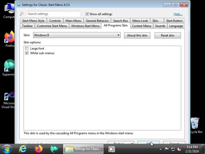Click the Settings for Classi... taskbar button
The width and height of the screenshot is (205, 154).
(83, 149)
